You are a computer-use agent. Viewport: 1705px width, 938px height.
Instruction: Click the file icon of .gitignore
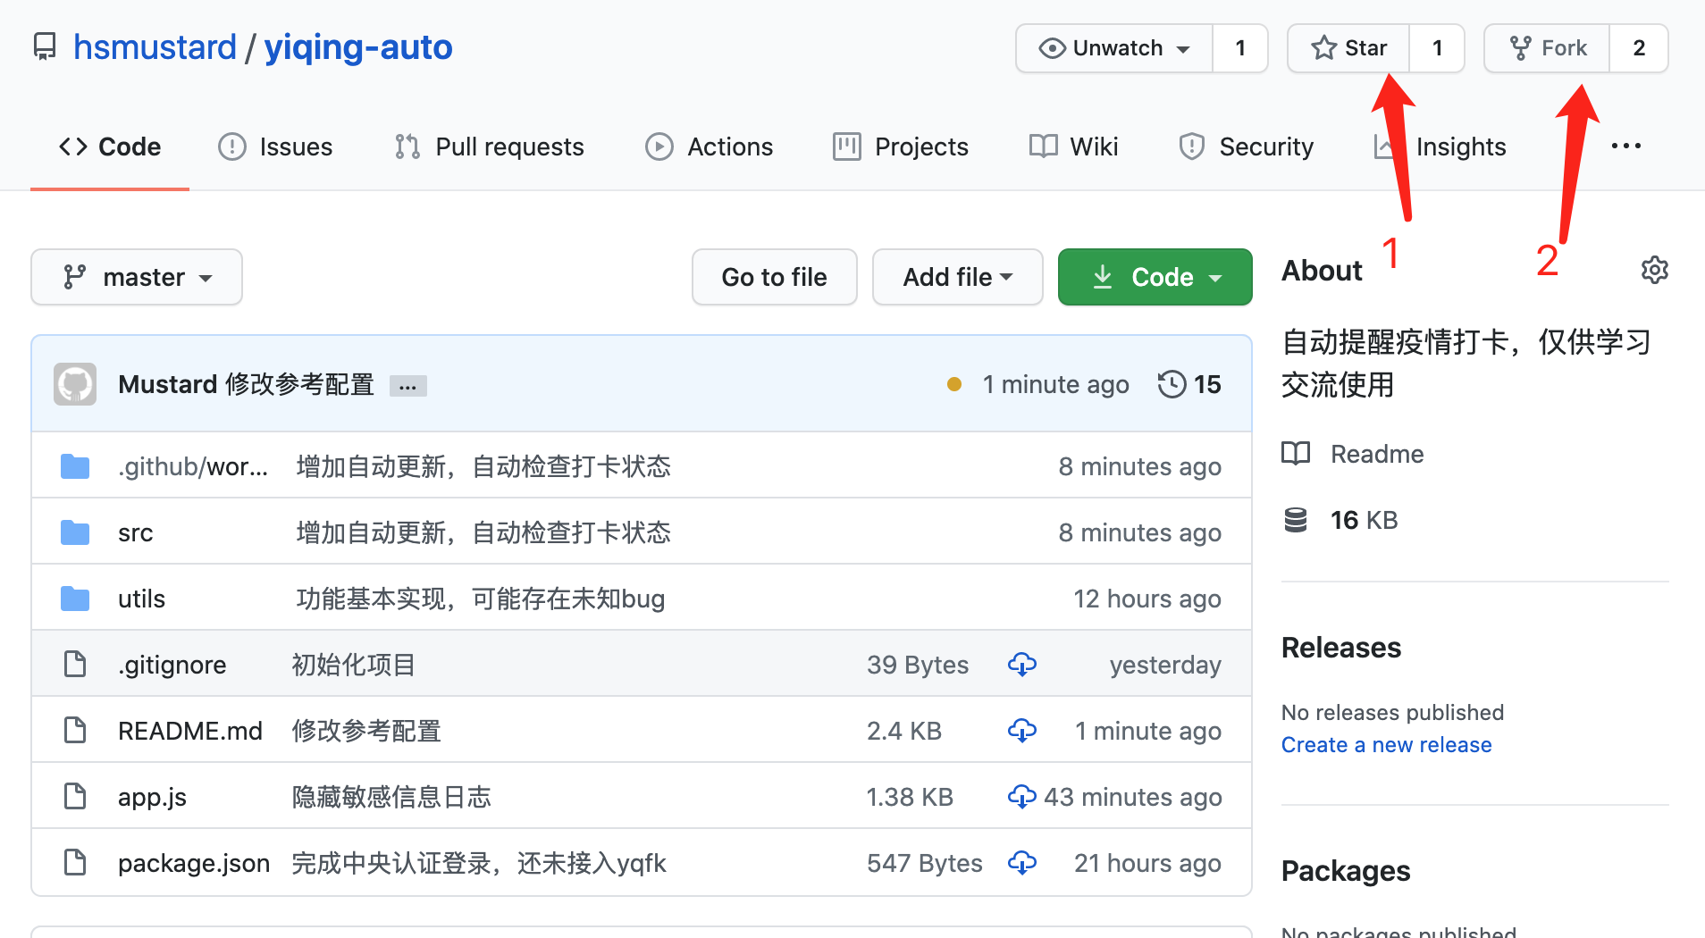tap(75, 665)
